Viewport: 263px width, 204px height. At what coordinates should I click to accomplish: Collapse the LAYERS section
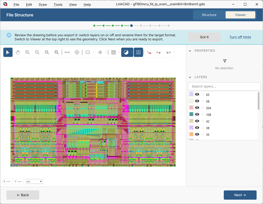[190, 77]
